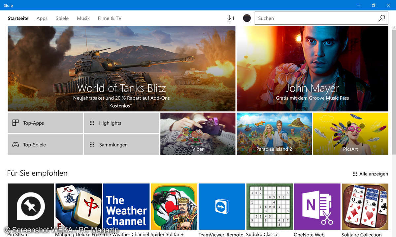Switch to the Musik tab

[x=83, y=18]
